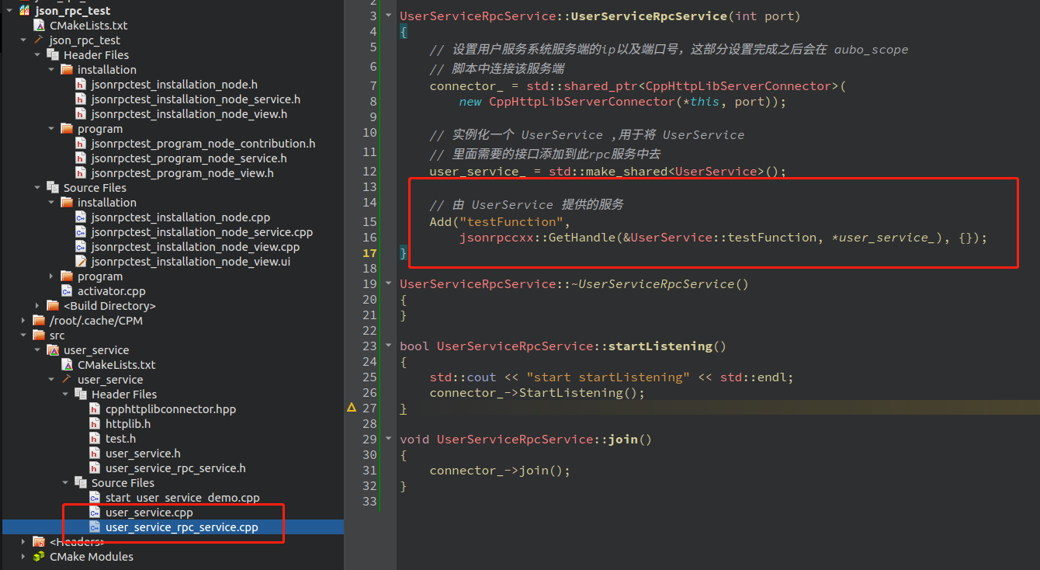Collapse the src folder
1040x570 pixels.
point(23,335)
